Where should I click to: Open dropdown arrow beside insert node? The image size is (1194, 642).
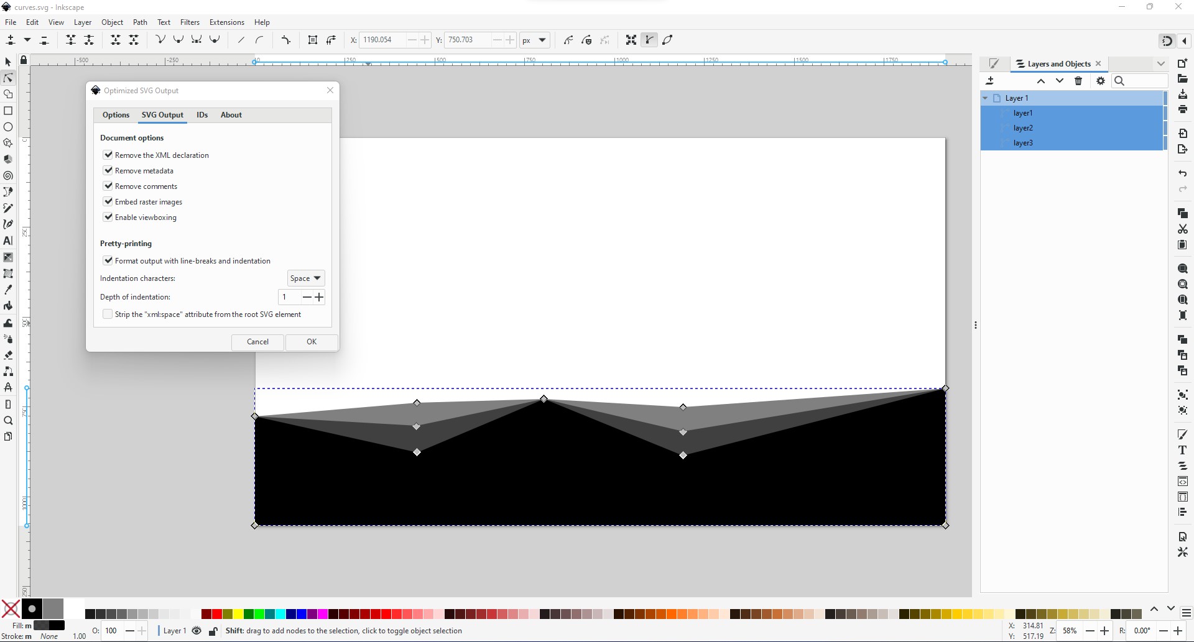27,40
